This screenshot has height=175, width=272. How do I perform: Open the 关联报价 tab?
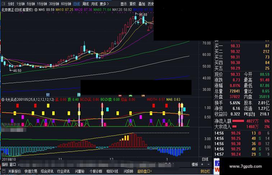click(14, 171)
